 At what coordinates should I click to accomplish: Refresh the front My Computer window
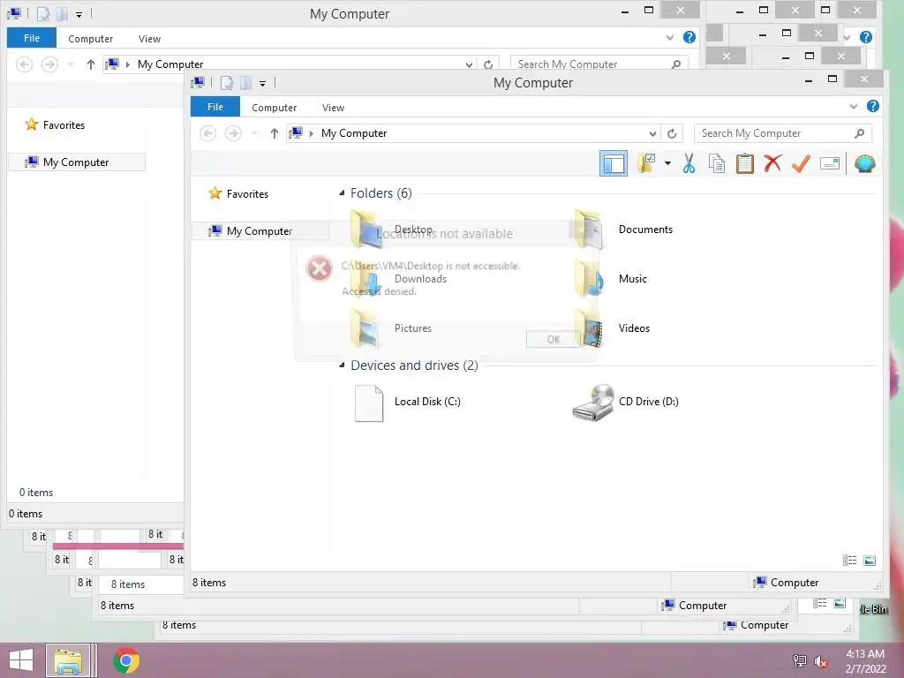[672, 134]
